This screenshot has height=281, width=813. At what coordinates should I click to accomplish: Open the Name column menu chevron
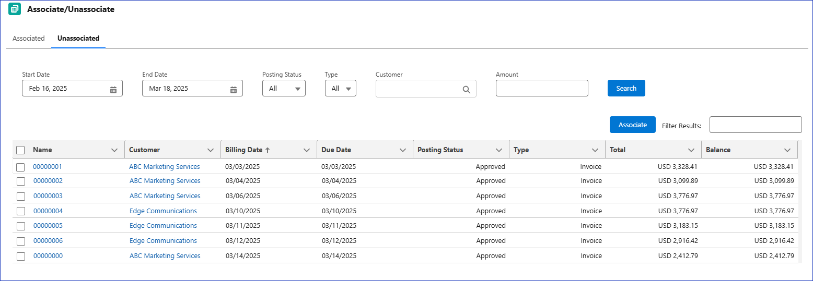(114, 150)
